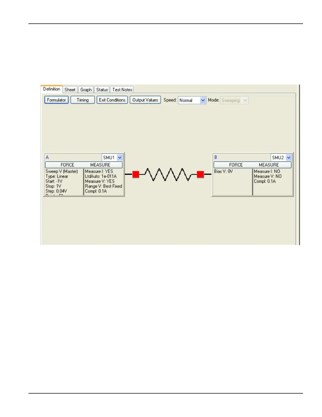Viewport: 322px width, 417px height.
Task: Select the red terminal square beside terminal B
Action: [200, 174]
